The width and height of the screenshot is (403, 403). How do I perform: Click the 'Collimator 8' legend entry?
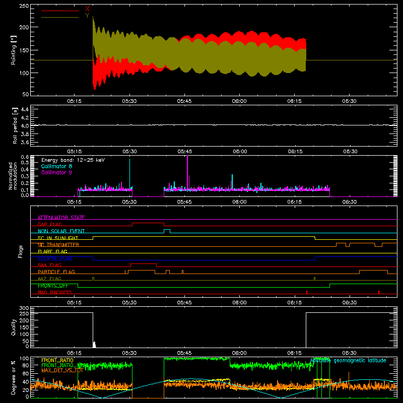(56, 166)
